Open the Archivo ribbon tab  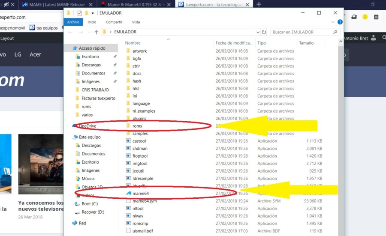73,22
